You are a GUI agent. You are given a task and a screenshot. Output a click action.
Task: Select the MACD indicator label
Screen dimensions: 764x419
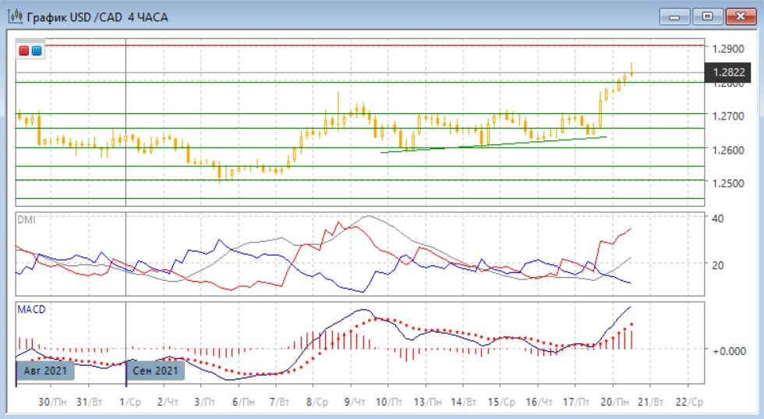31,309
